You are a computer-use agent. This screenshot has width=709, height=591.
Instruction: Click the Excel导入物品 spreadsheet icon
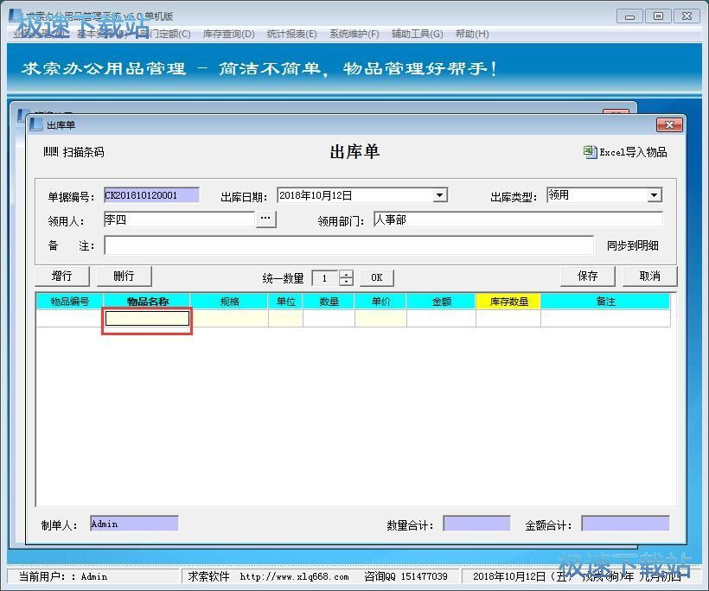point(590,152)
